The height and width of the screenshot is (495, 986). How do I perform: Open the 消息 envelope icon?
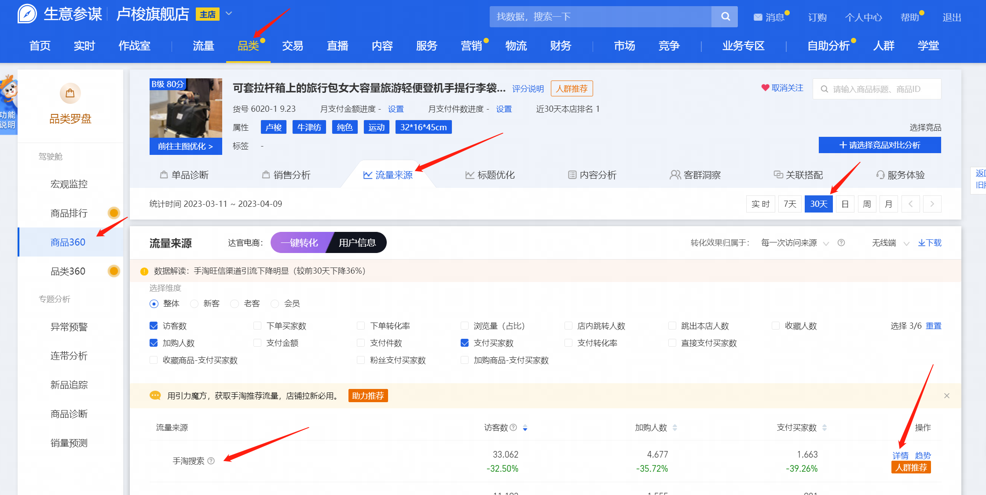click(x=758, y=17)
